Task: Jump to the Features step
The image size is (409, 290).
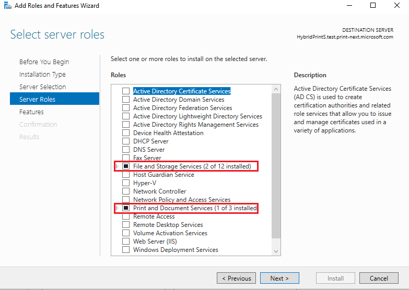Action: click(31, 112)
